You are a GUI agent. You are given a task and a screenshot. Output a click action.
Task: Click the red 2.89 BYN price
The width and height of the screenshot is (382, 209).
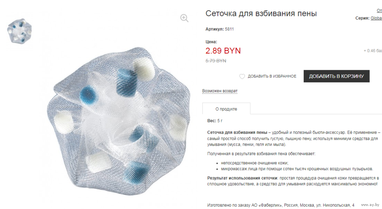tap(223, 51)
